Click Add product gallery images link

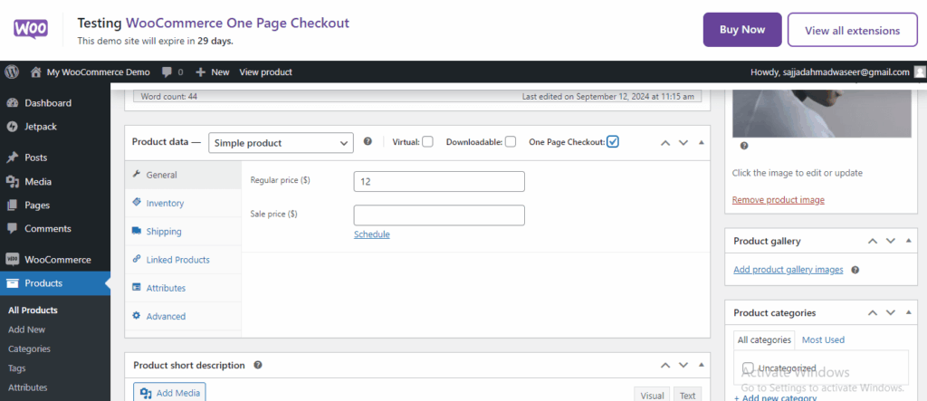pyautogui.click(x=788, y=270)
